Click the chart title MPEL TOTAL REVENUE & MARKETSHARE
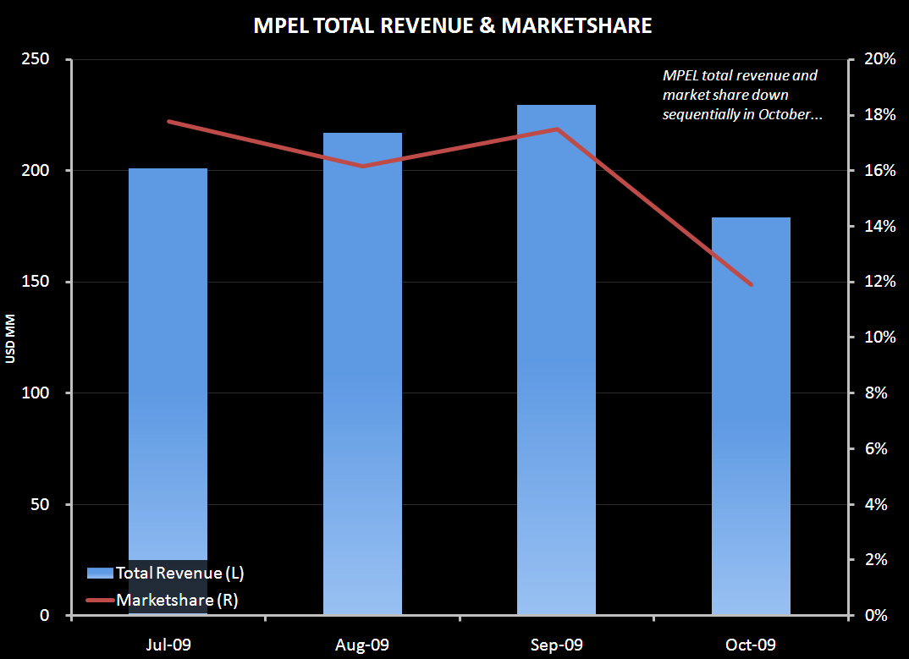The width and height of the screenshot is (909, 659). click(454, 25)
